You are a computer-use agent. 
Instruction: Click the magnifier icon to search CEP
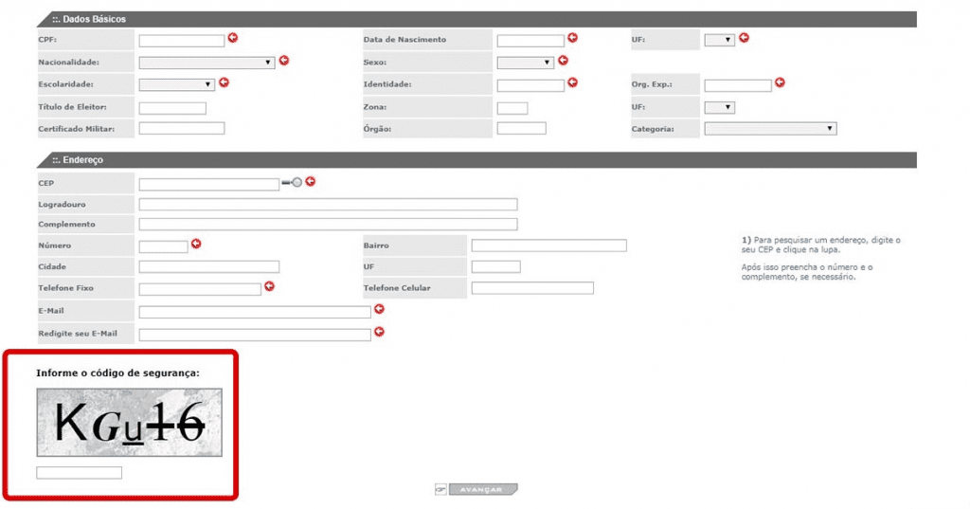292,182
